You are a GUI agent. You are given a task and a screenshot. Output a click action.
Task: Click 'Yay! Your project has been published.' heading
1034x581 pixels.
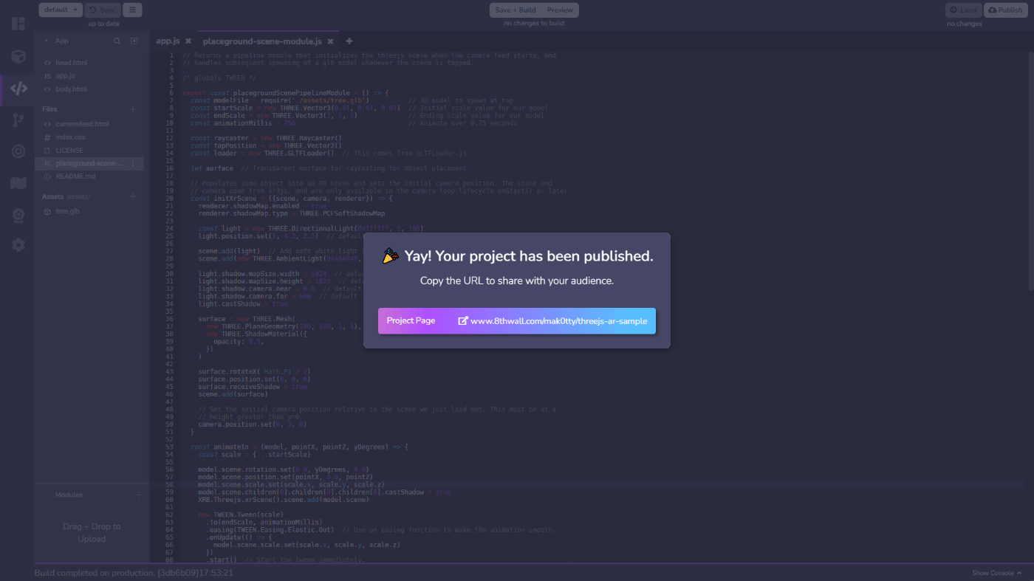[x=529, y=256]
